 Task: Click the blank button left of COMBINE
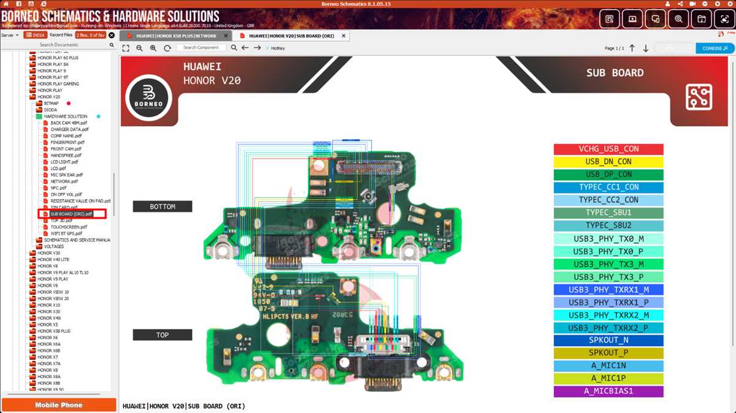[675, 48]
